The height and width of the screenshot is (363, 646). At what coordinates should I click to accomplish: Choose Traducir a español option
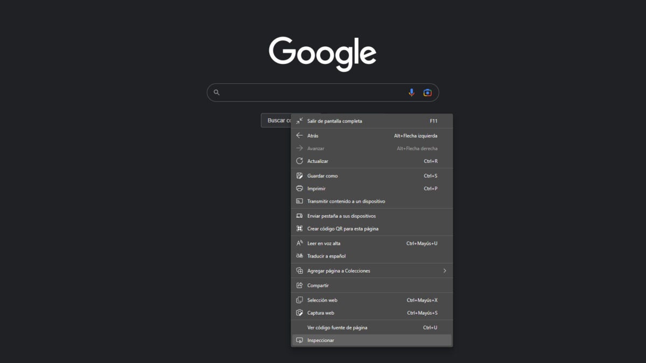(326, 256)
